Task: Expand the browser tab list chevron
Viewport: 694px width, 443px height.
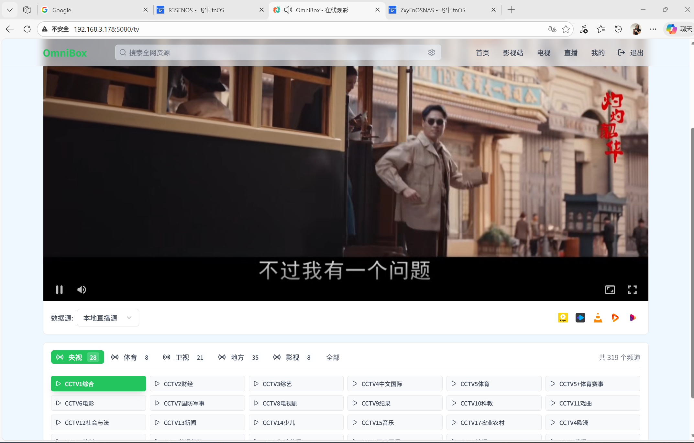Action: (x=9, y=10)
